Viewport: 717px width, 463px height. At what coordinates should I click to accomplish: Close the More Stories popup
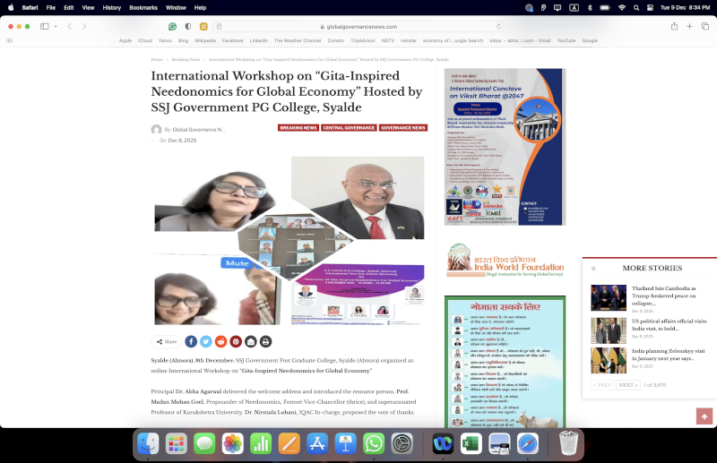point(593,268)
